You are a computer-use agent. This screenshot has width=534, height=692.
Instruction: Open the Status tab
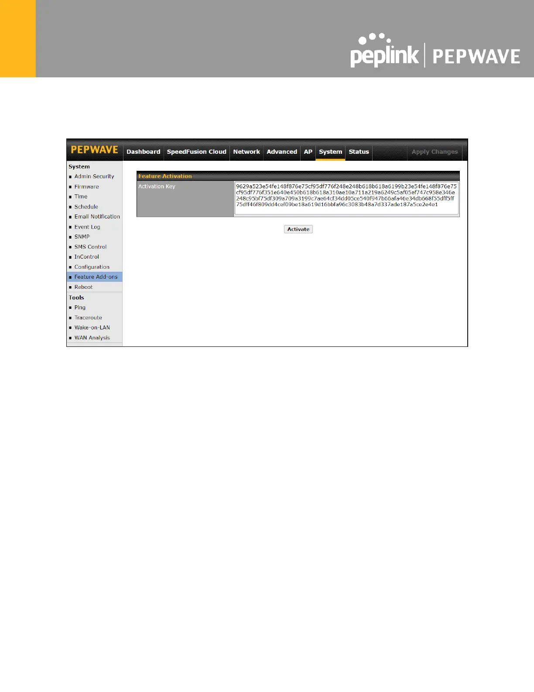click(359, 152)
